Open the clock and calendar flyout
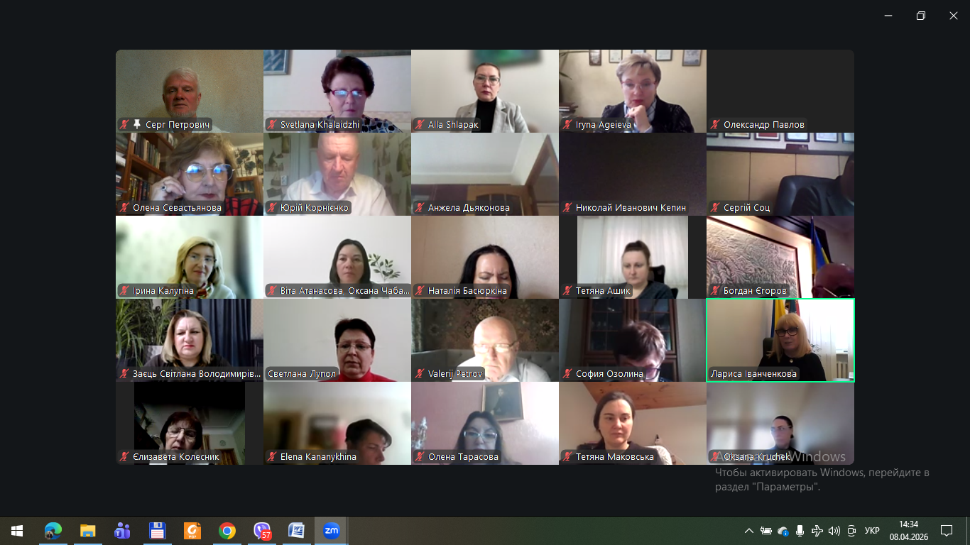 tap(908, 531)
